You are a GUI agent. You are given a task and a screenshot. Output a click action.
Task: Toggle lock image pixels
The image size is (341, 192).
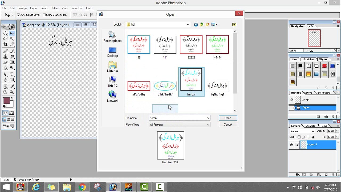point(303,137)
